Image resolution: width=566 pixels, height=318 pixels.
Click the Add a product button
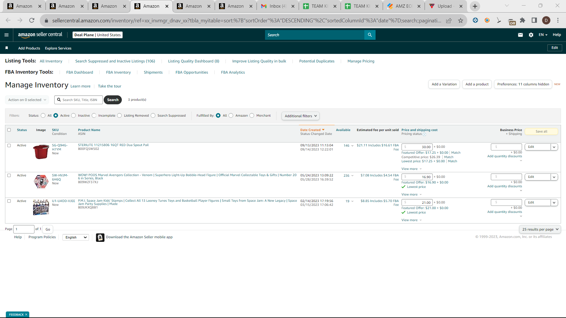pos(477,84)
